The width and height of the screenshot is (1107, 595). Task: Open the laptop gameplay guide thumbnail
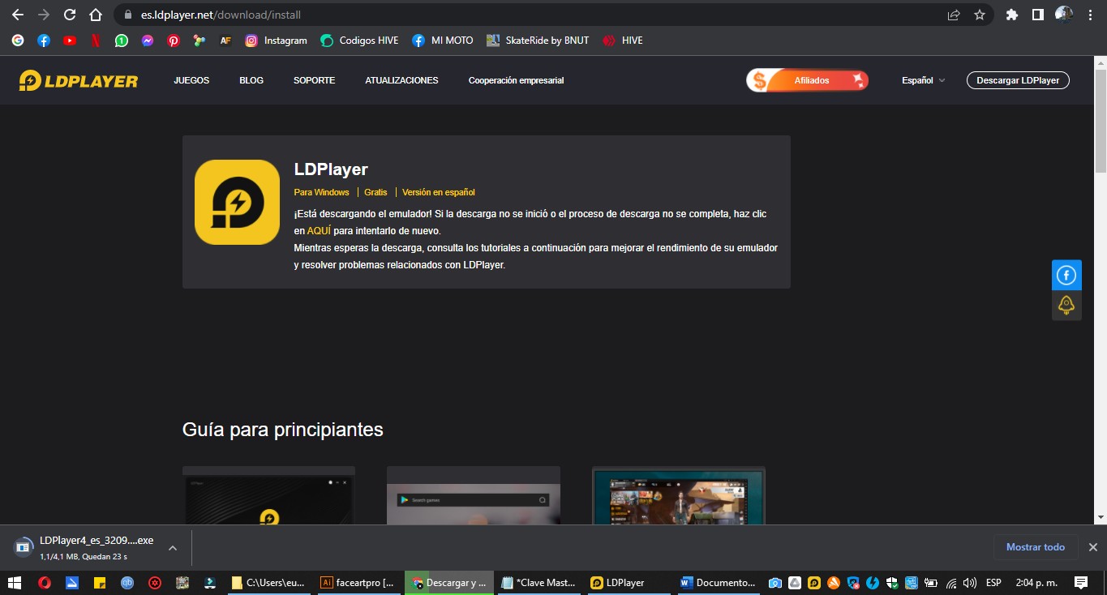679,495
